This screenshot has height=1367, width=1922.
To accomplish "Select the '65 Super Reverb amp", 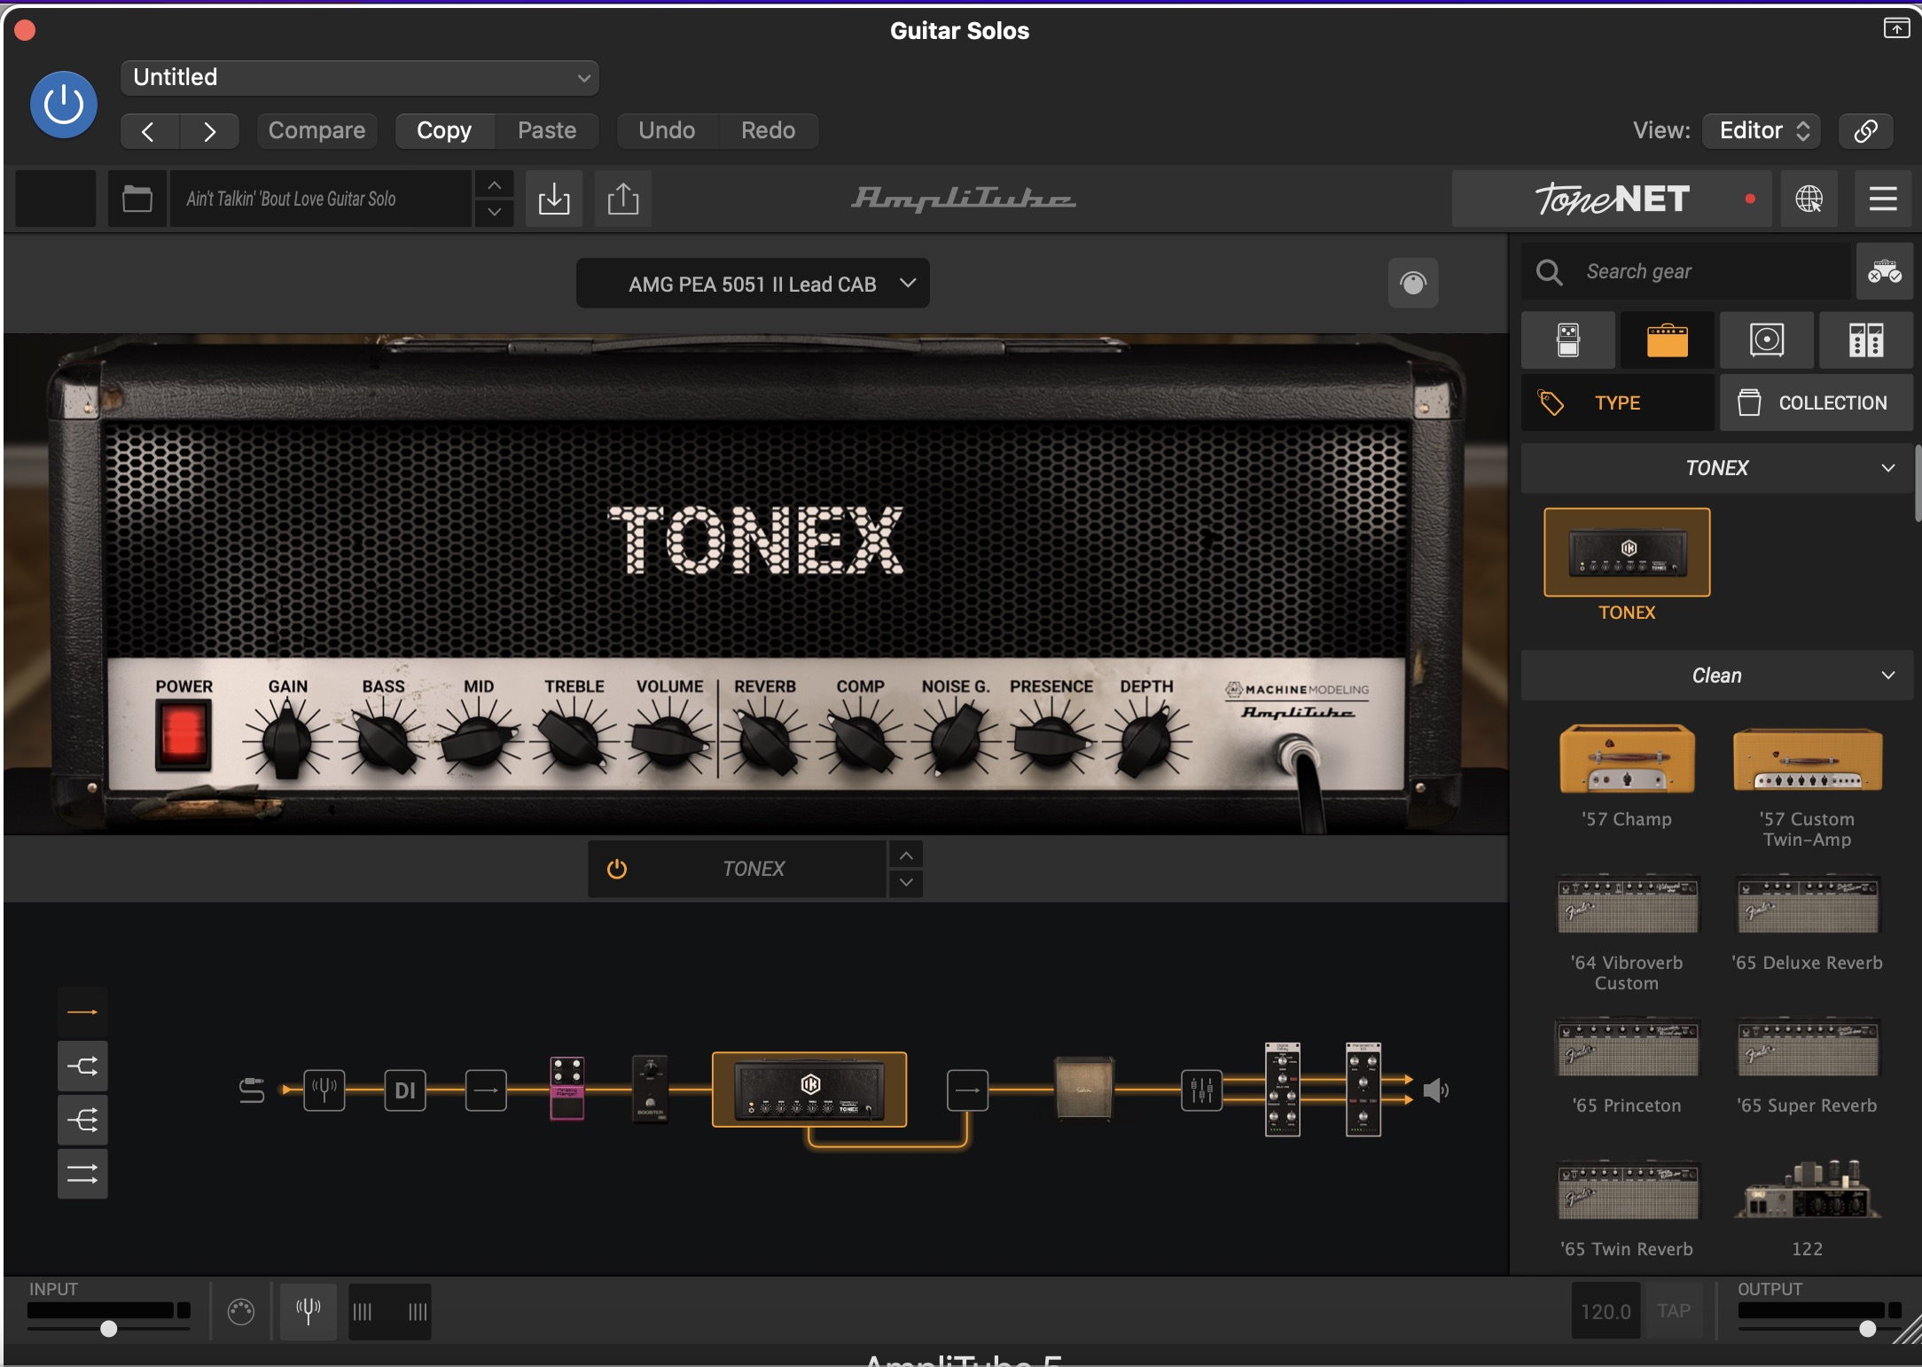I will (x=1808, y=1047).
